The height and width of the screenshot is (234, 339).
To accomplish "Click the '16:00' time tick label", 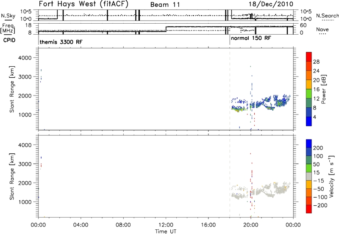I will tap(208, 225).
